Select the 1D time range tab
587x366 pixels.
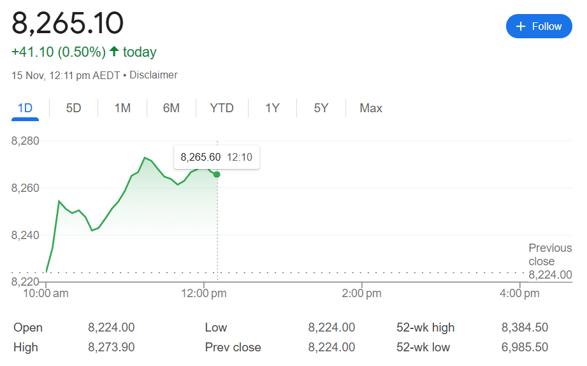[25, 108]
